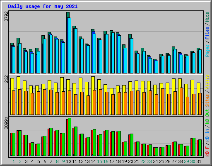Click the 38990 axis label
This screenshot has height=166, width=212.
coord(6,123)
